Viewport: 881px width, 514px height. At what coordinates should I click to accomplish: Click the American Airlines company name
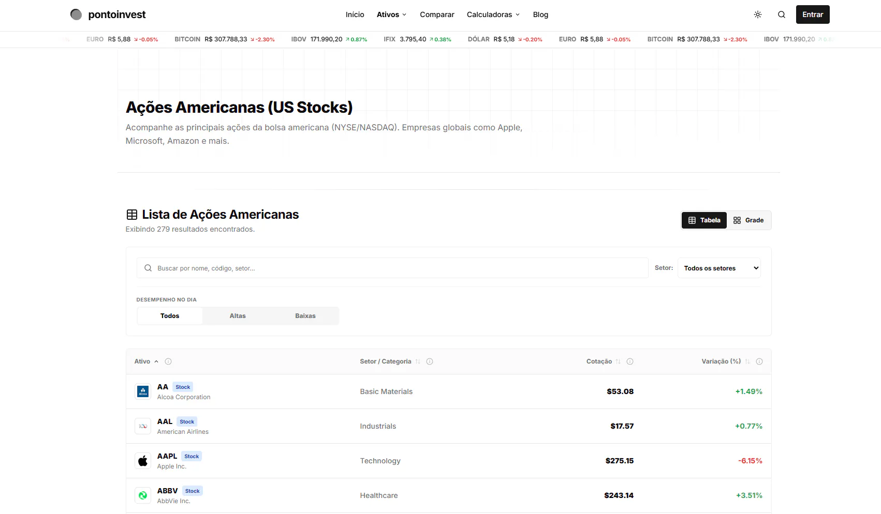coord(183,432)
